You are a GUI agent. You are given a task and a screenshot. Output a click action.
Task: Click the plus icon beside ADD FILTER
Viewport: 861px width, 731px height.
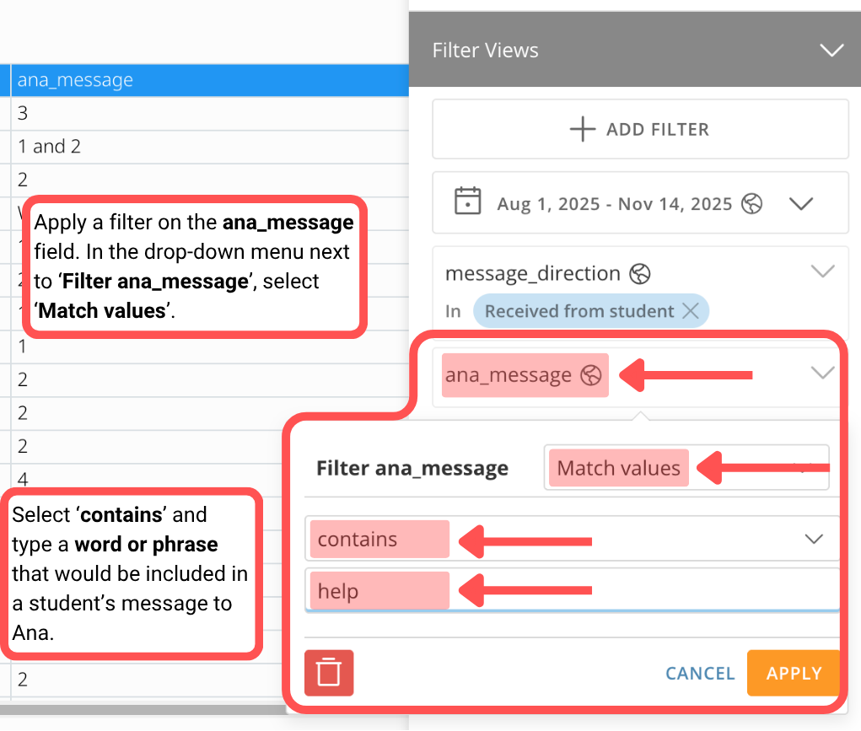583,129
